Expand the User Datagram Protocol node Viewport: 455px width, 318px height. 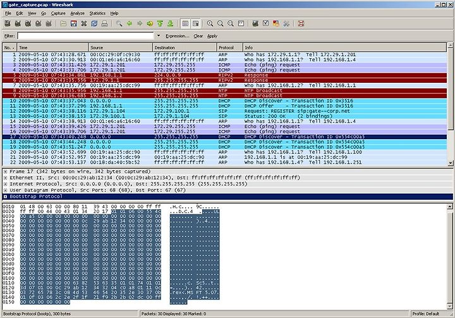pyautogui.click(x=5, y=190)
